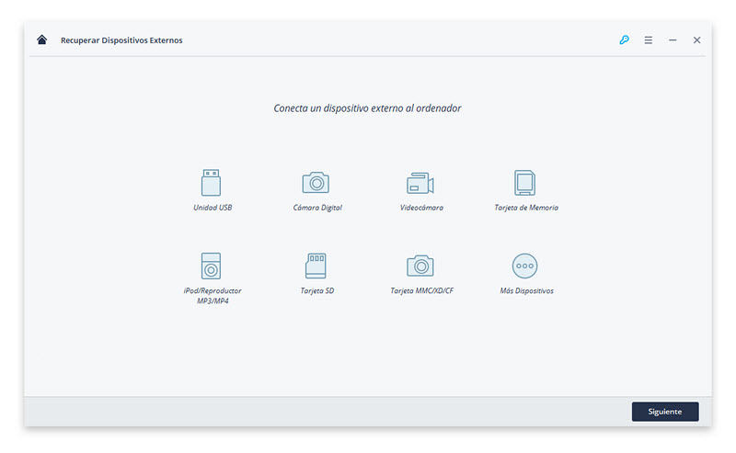Open the hamburger menu
Viewport: 736px width, 453px height.
[649, 40]
